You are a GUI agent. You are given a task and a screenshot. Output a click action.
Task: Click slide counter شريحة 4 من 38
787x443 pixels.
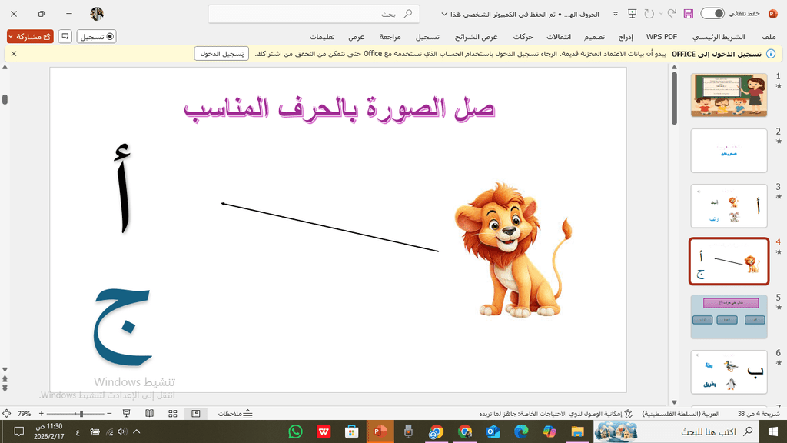tap(759, 414)
